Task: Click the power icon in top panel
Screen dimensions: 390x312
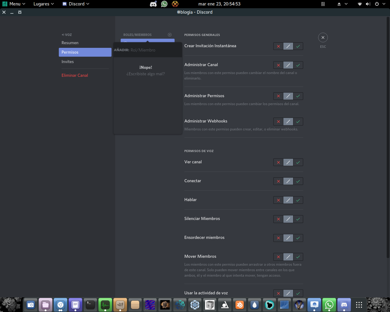Action: 377,4
